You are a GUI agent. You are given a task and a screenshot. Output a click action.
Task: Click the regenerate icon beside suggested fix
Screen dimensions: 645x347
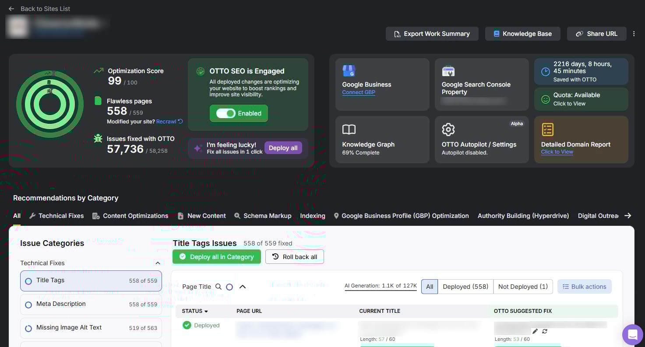coord(545,331)
